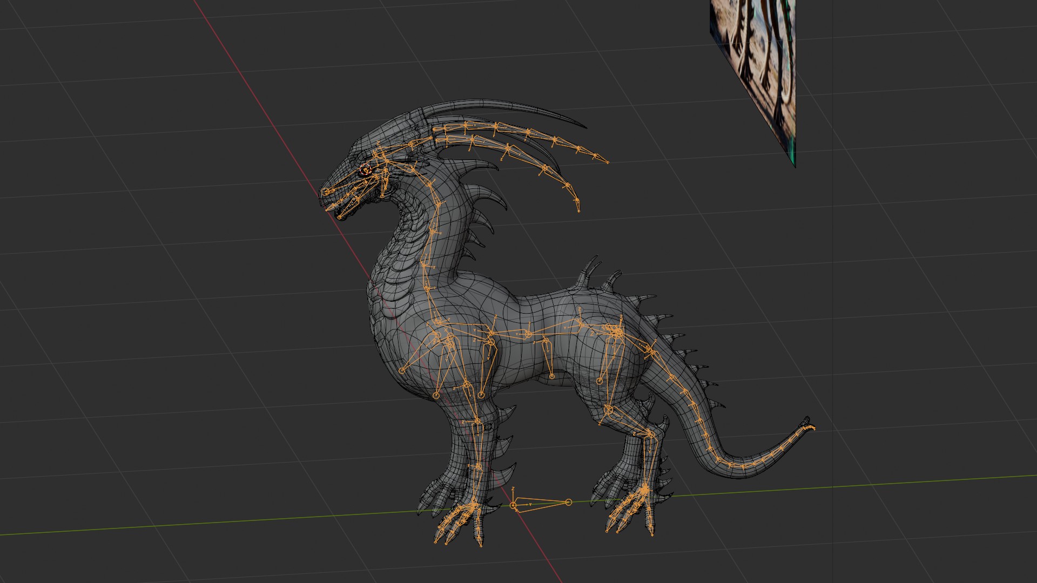Select the dragon's red-circled eye bone

point(366,171)
